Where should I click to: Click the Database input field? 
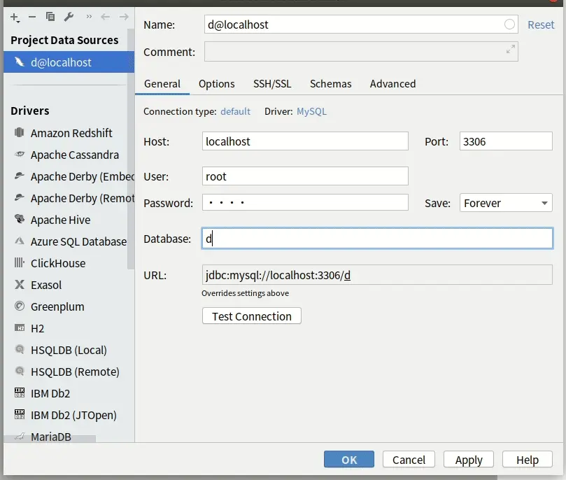tap(377, 238)
